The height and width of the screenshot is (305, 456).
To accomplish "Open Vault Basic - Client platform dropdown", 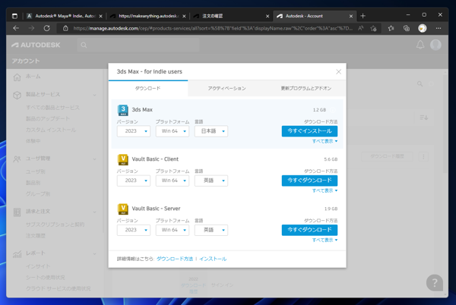I will click(173, 181).
